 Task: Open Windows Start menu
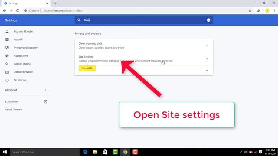tap(5, 152)
